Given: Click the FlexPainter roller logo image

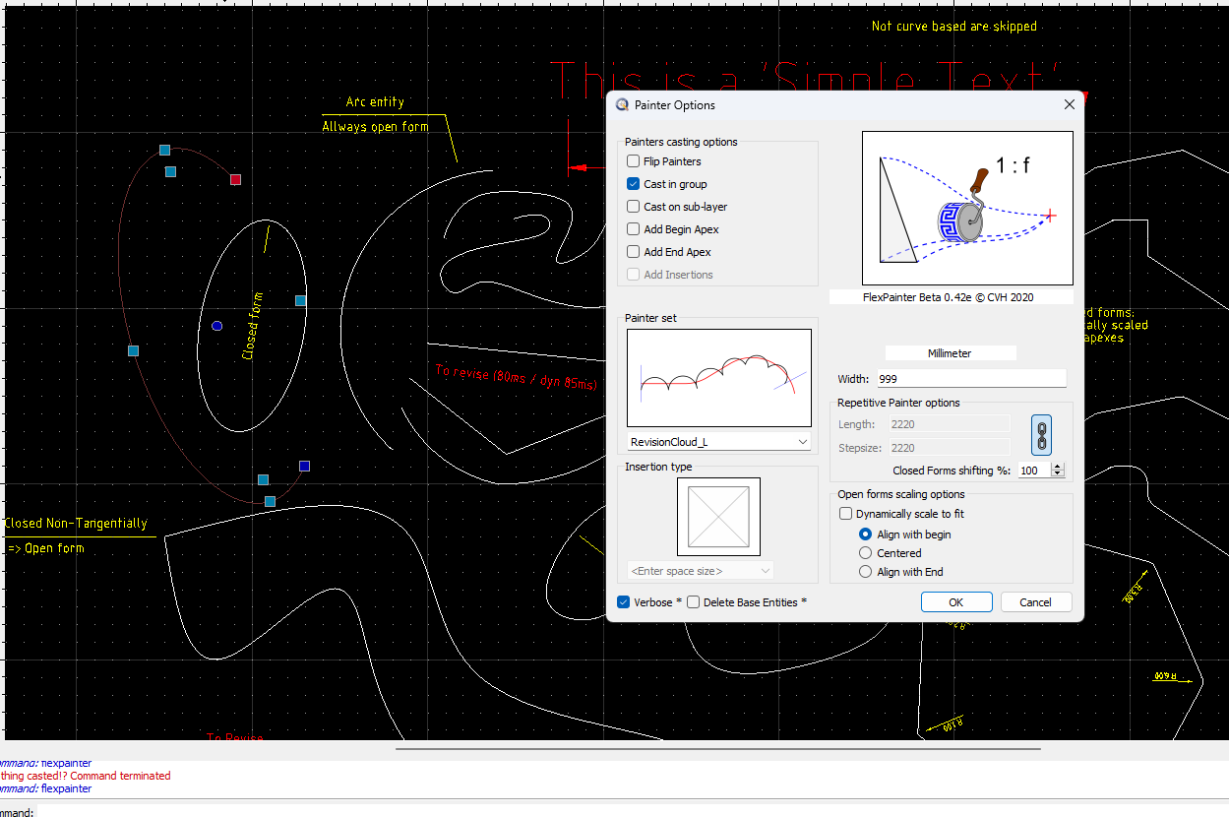Looking at the screenshot, I should click(966, 208).
